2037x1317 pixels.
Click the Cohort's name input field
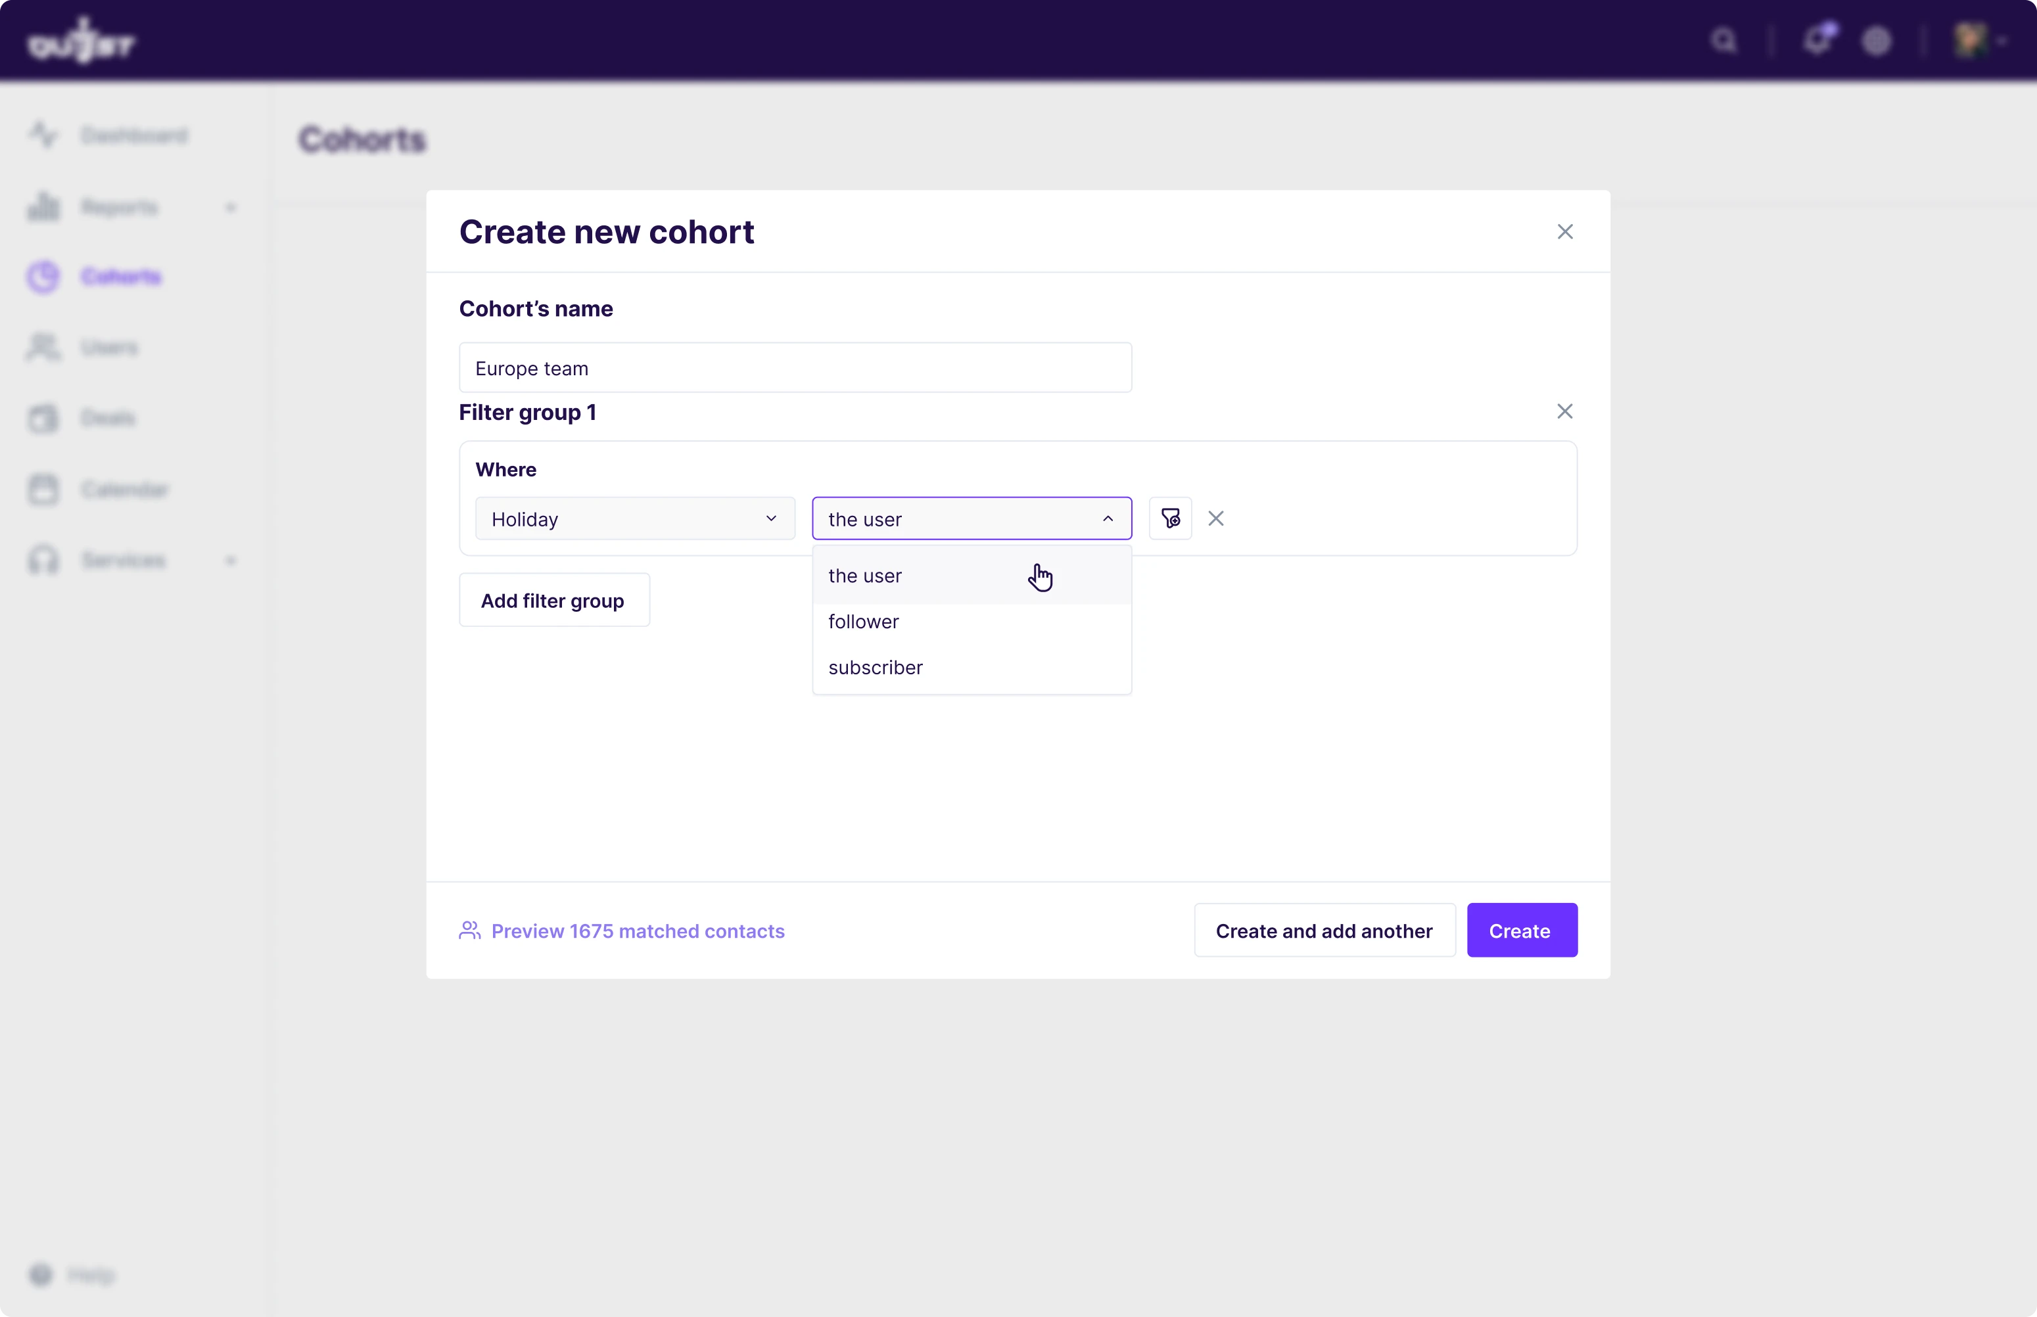click(x=795, y=368)
